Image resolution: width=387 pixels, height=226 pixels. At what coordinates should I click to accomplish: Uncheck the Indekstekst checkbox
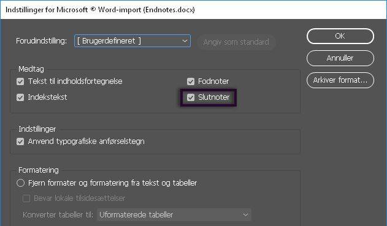pyautogui.click(x=20, y=97)
